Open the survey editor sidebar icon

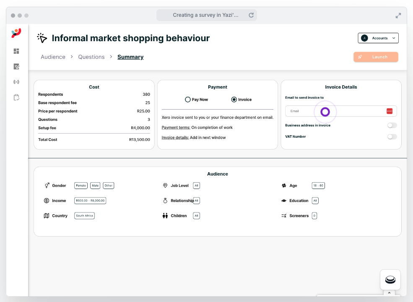[x=16, y=66]
